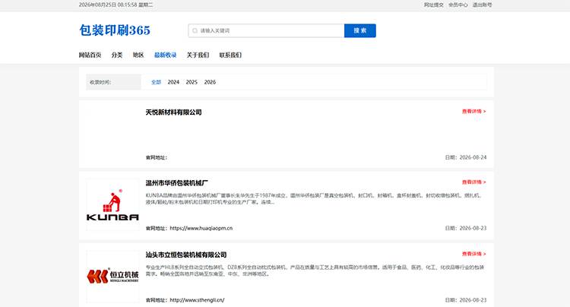Click the 专业生产HLB系列 description paragraph
Image resolution: width=570 pixels, height=307 pixels.
tap(315, 271)
